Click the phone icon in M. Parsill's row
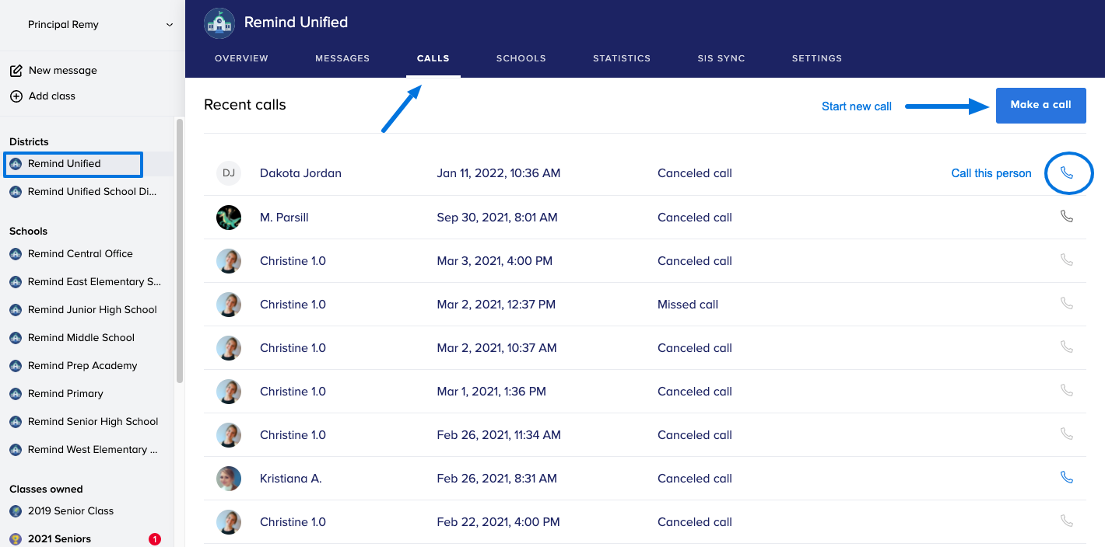The height and width of the screenshot is (547, 1105). click(x=1067, y=217)
